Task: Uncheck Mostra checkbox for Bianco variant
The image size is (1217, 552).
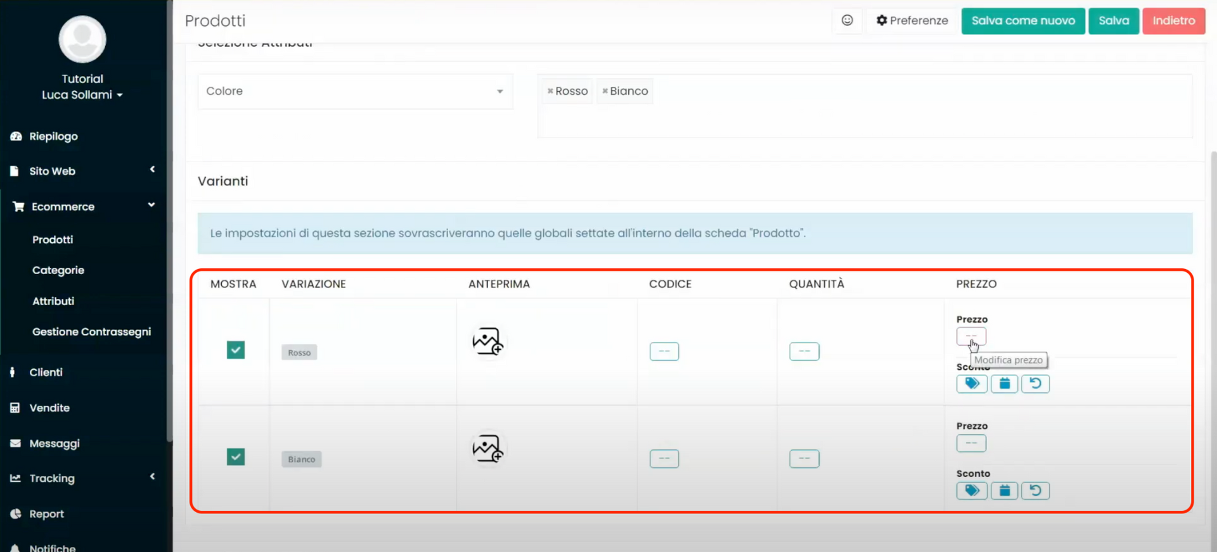Action: coord(236,457)
